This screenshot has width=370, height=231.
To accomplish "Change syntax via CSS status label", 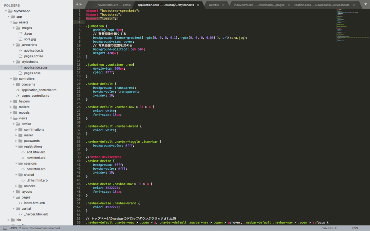I will coord(355,228).
